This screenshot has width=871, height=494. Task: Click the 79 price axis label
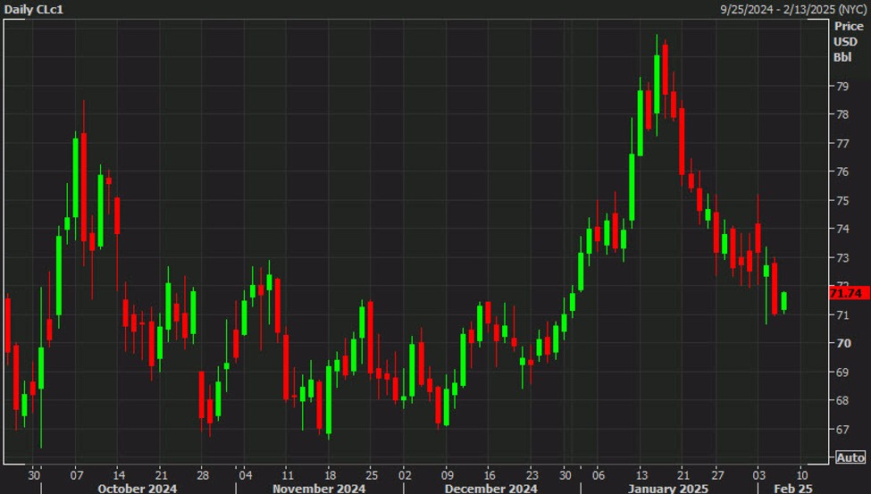pos(842,86)
